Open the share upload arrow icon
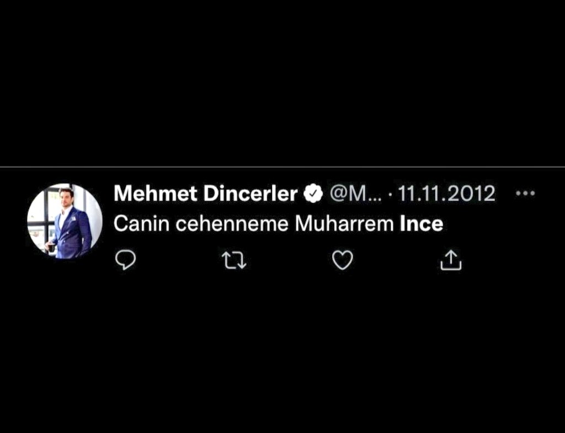This screenshot has width=565, height=433. [451, 260]
